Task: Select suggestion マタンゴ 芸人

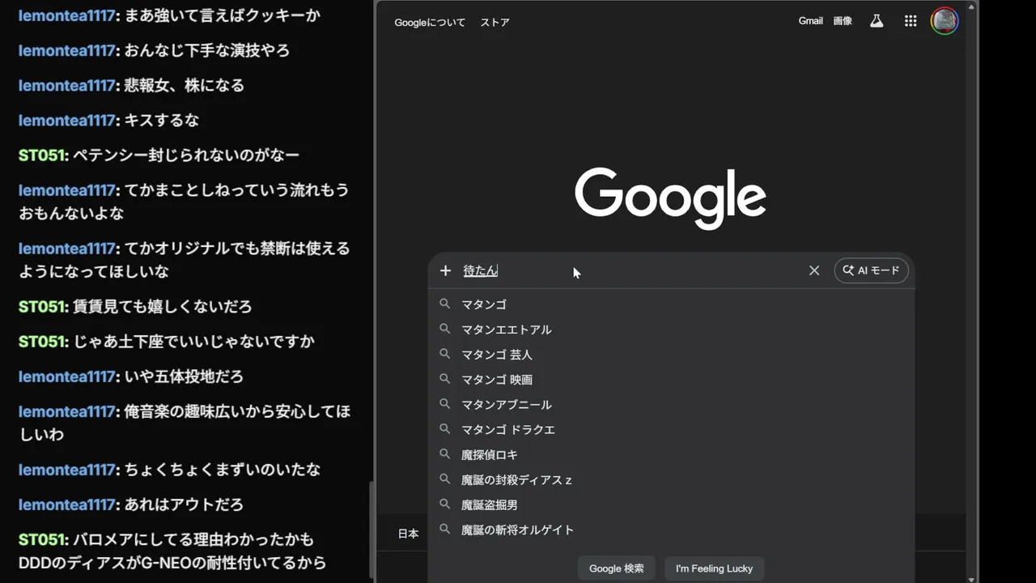Action: [671, 355]
